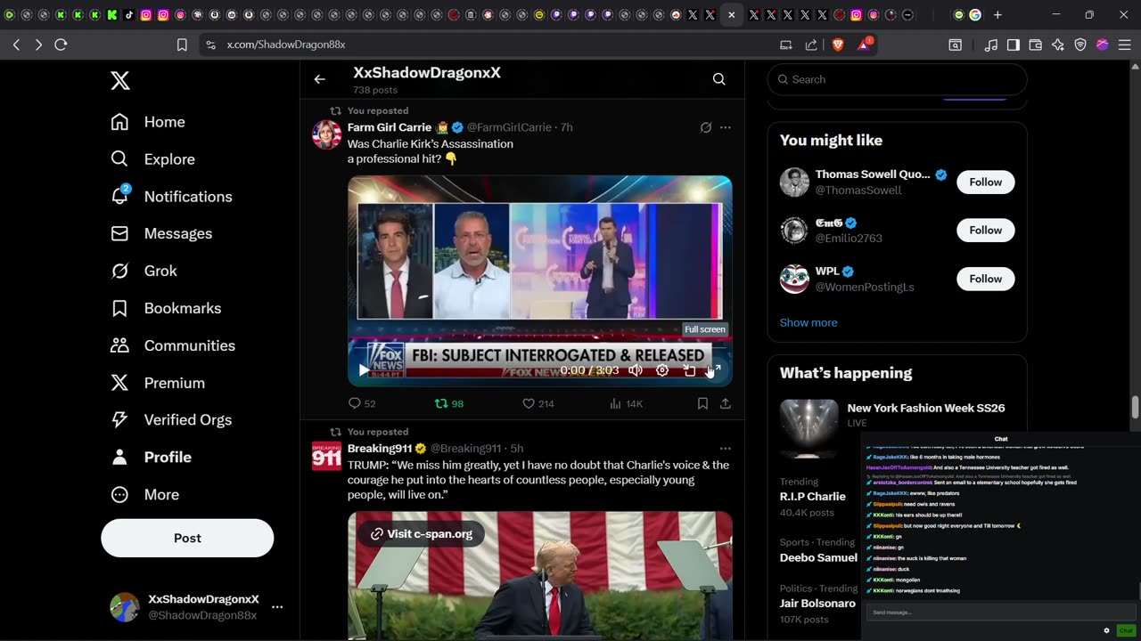Click the browser back button

pos(17,45)
